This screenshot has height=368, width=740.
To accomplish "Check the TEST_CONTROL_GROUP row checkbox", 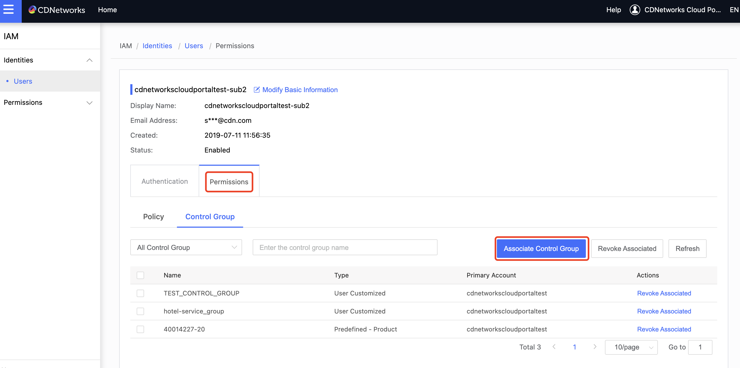I will click(x=140, y=293).
